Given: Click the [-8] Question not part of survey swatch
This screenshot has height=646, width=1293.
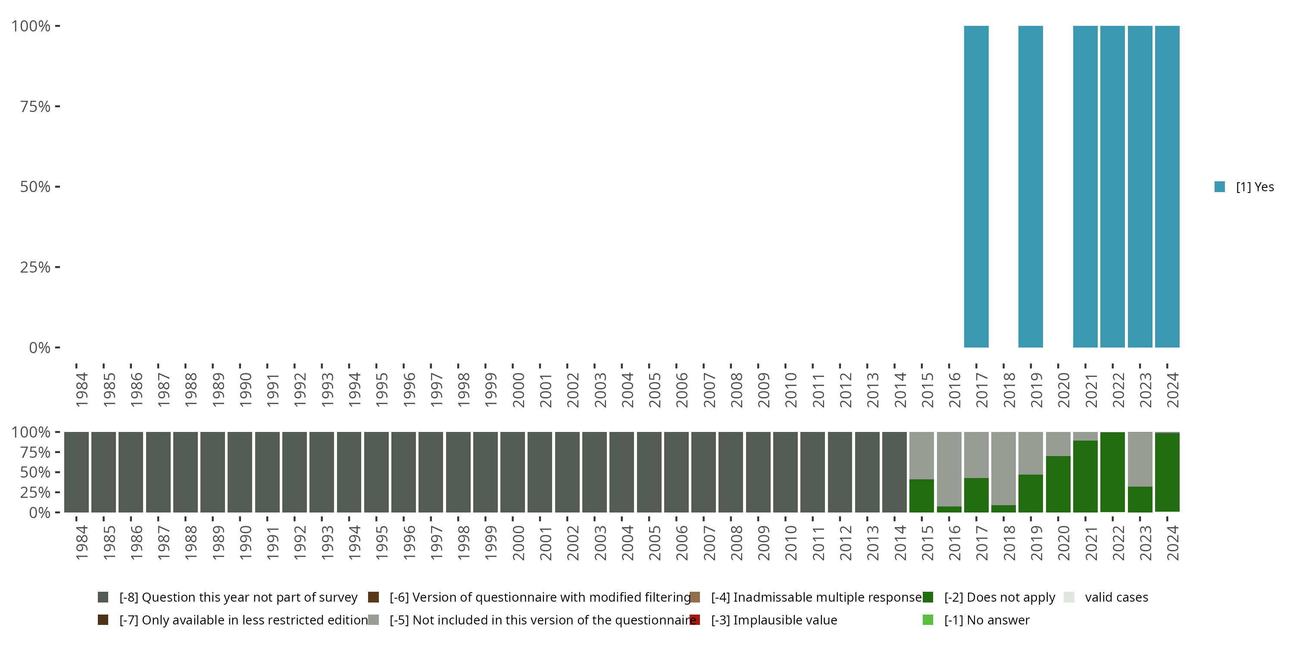Looking at the screenshot, I should 103,597.
